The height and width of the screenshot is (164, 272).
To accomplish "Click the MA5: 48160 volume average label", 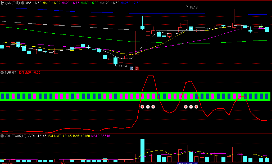I will pos(81,136).
